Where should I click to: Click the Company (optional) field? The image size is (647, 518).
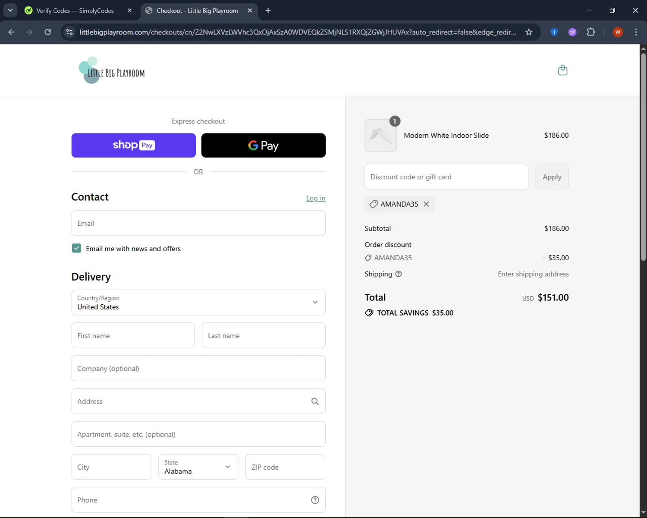click(198, 368)
